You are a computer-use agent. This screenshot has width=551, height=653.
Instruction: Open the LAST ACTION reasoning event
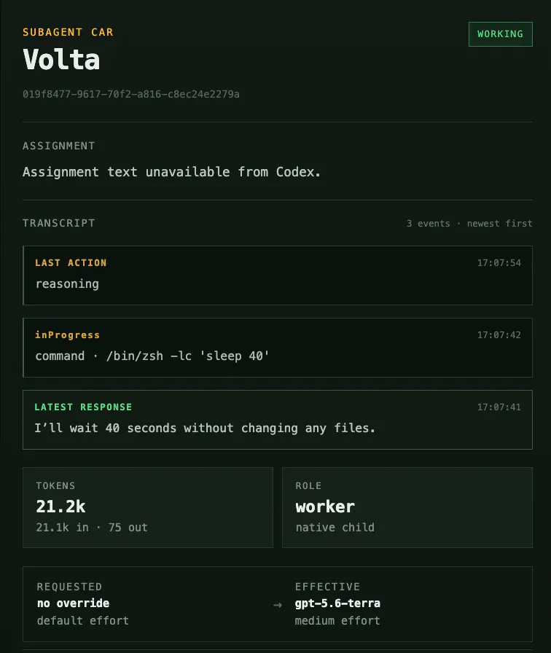click(278, 275)
